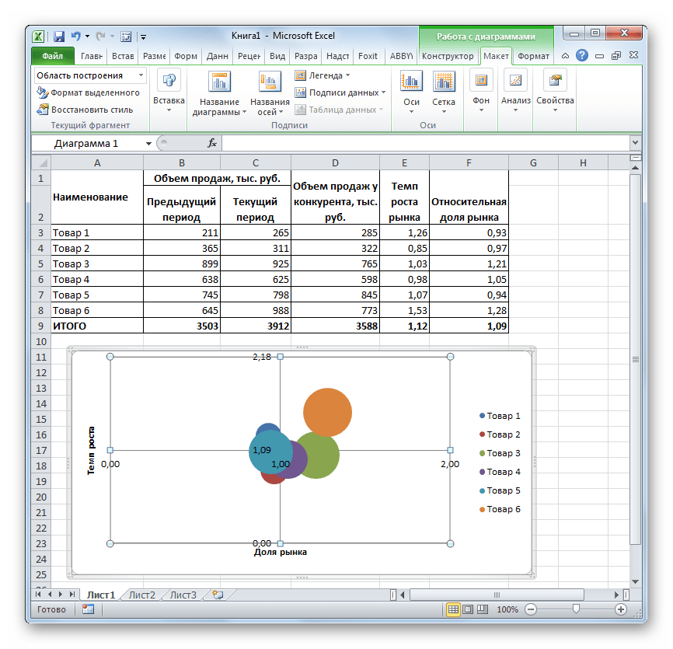The width and height of the screenshot is (673, 649).
Task: Open the Лист2 sheet tab
Action: [142, 595]
